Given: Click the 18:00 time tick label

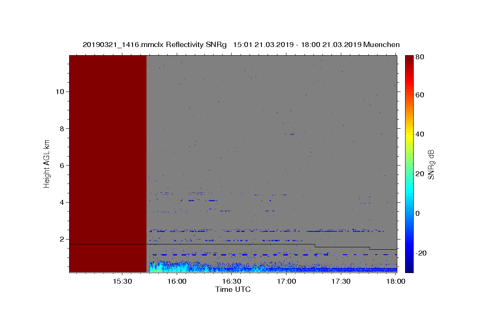Looking at the screenshot, I should 396,281.
